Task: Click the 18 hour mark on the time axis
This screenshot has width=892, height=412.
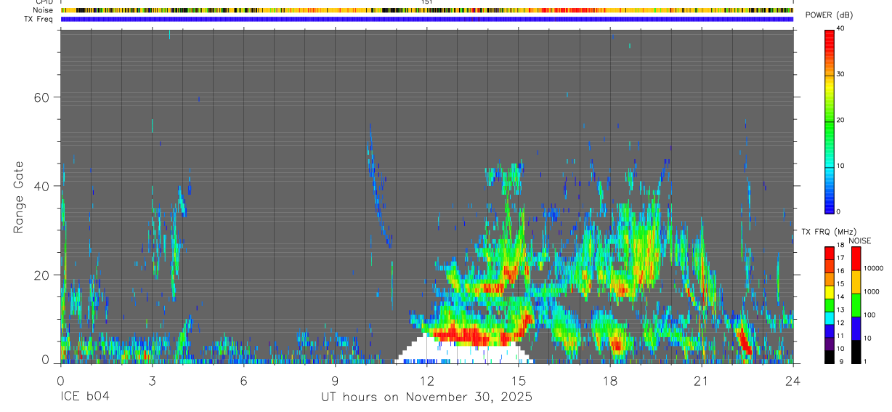Action: [610, 380]
